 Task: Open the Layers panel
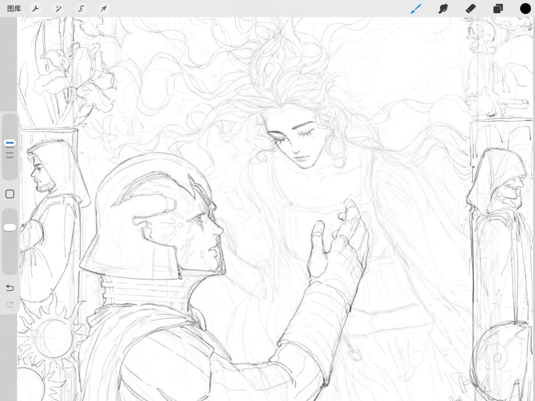click(x=498, y=9)
